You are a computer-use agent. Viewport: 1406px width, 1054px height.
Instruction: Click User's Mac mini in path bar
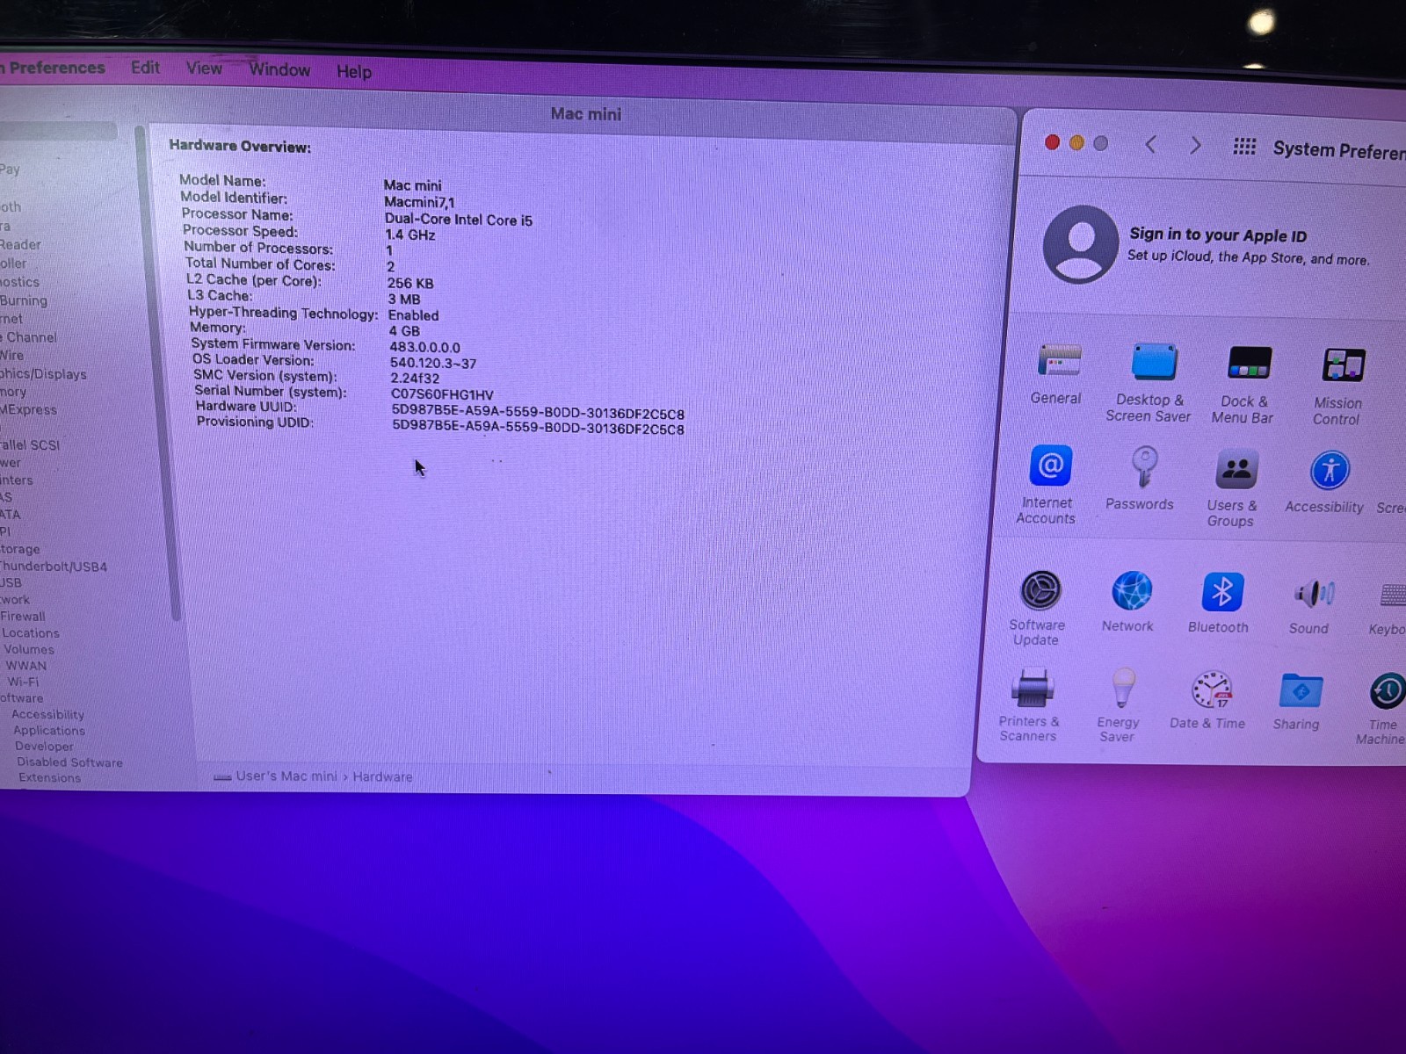pyautogui.click(x=286, y=776)
